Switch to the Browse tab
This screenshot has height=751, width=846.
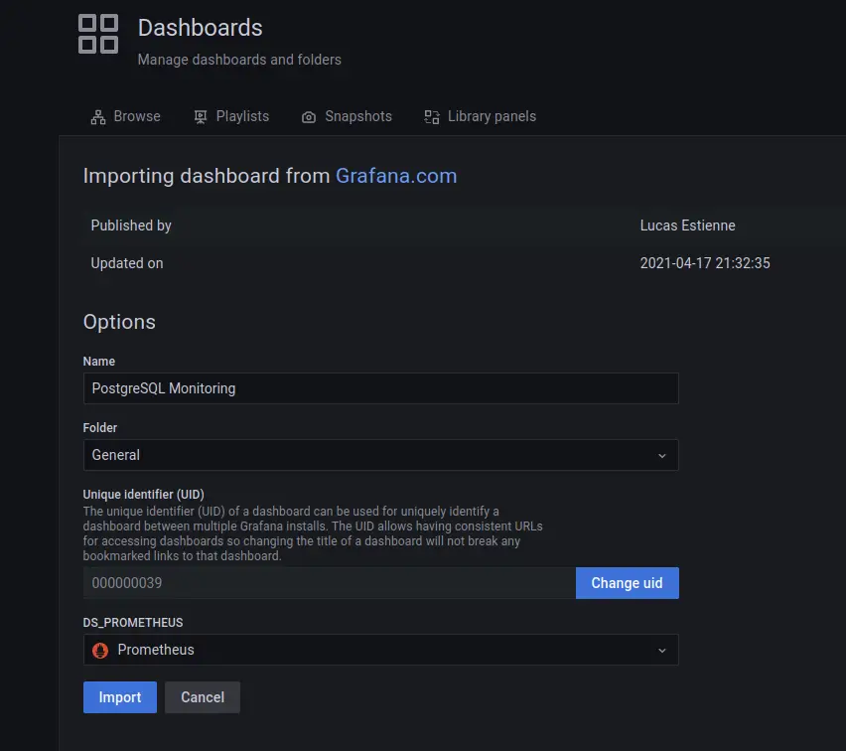pyautogui.click(x=136, y=116)
